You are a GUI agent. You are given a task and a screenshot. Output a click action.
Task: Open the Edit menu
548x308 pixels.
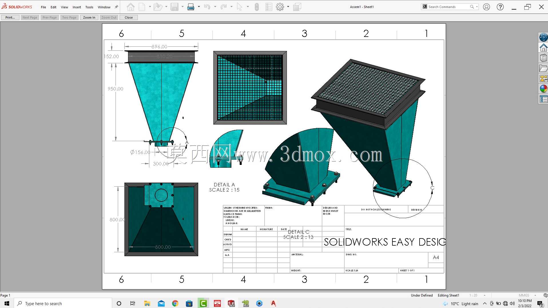pos(53,7)
